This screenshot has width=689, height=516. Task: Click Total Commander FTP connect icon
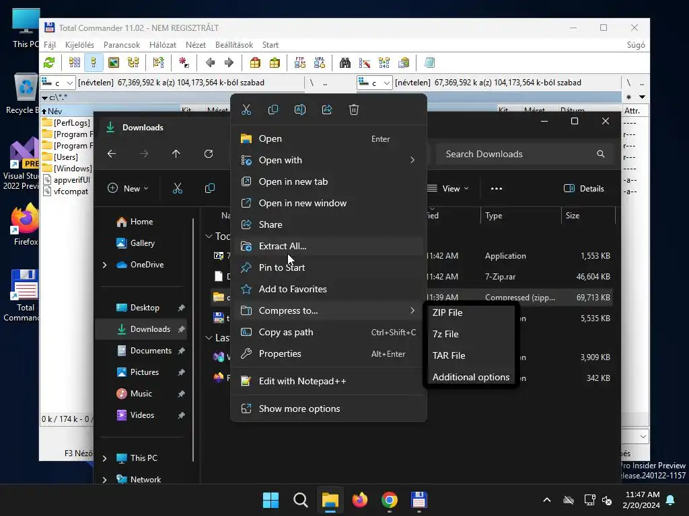pyautogui.click(x=300, y=63)
